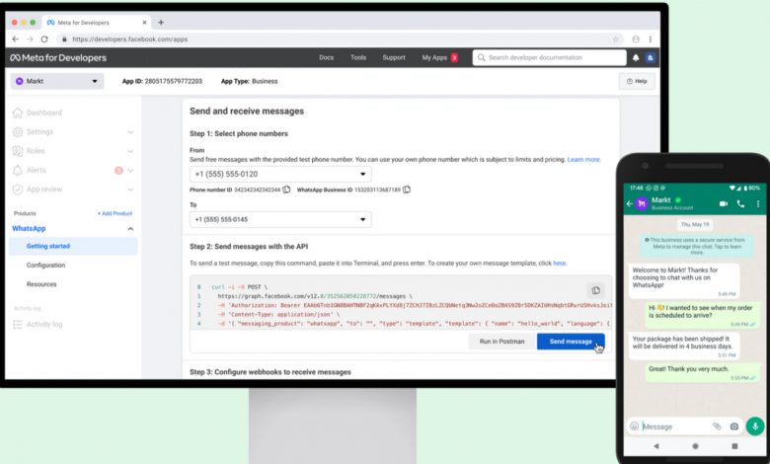The width and height of the screenshot is (770, 464).
Task: Collapse the WhatsApp product section
Action: tap(130, 229)
